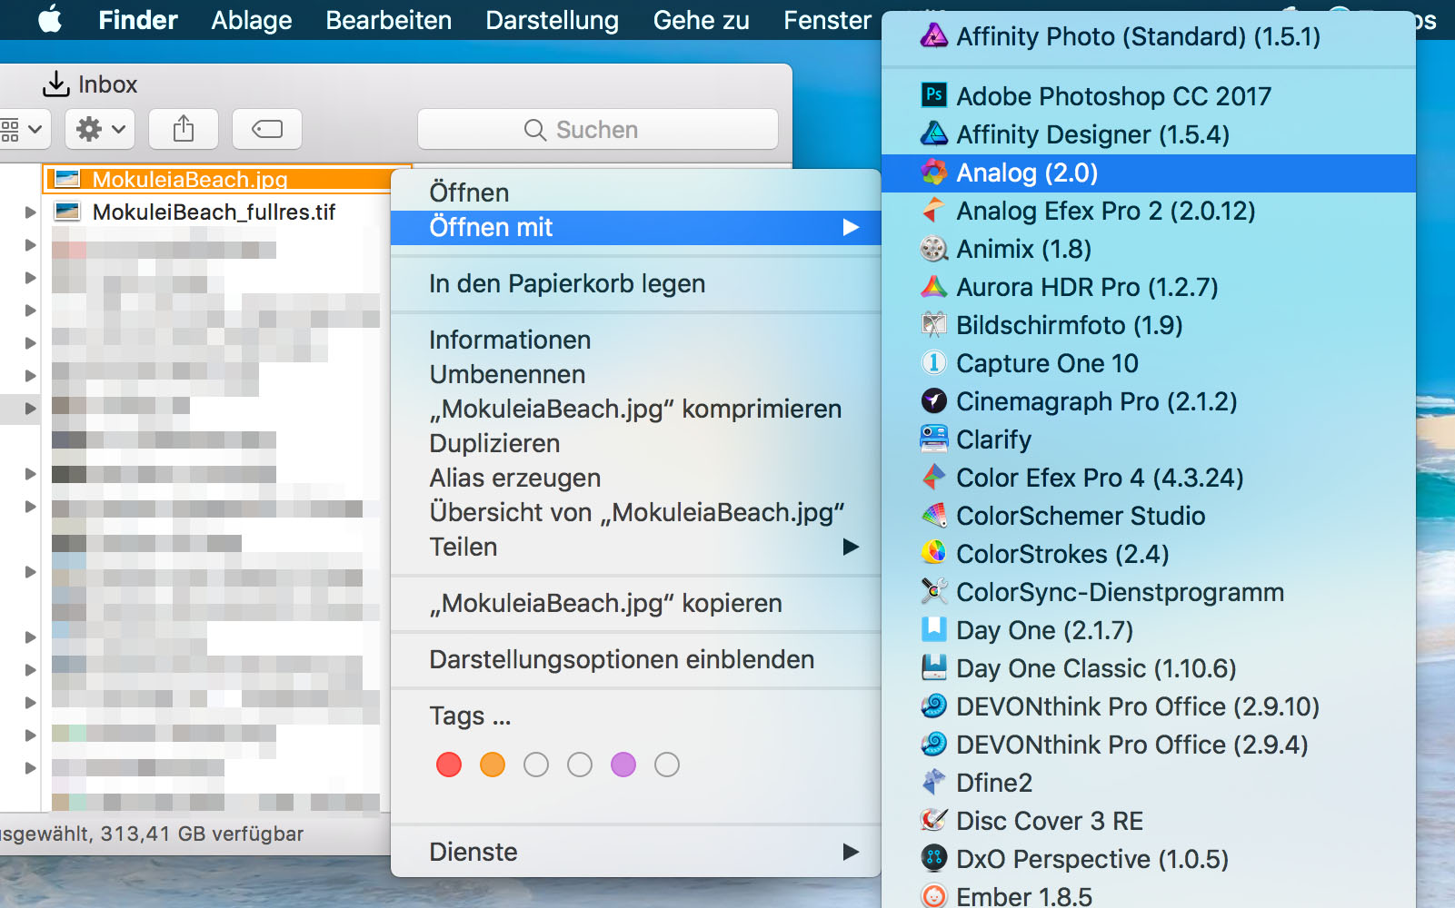This screenshot has width=1455, height=908.
Task: Toggle the purple tag circle
Action: tap(623, 765)
